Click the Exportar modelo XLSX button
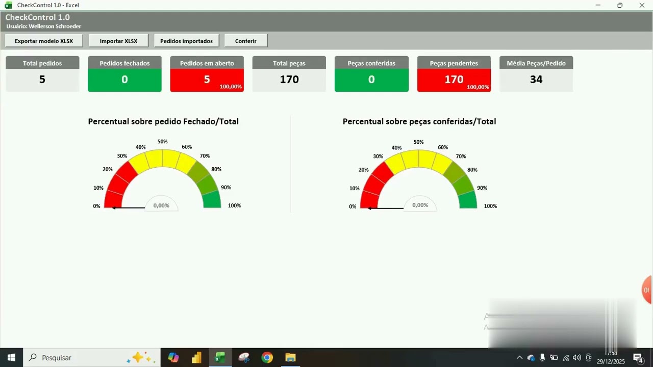The image size is (653, 367). 44,41
